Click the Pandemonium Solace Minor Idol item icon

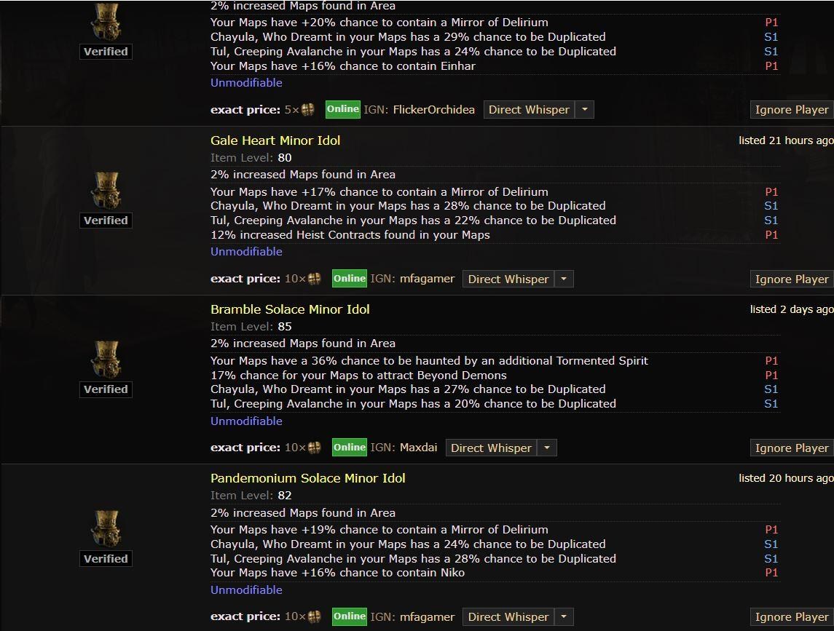click(106, 528)
